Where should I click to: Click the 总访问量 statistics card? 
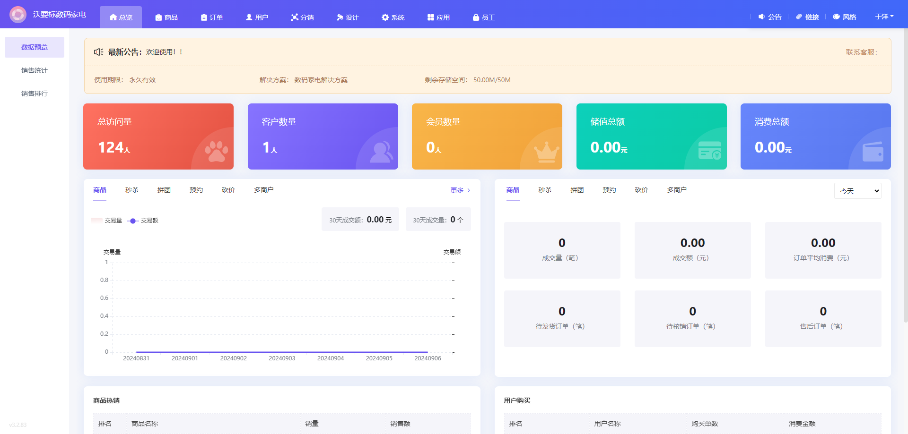(158, 136)
